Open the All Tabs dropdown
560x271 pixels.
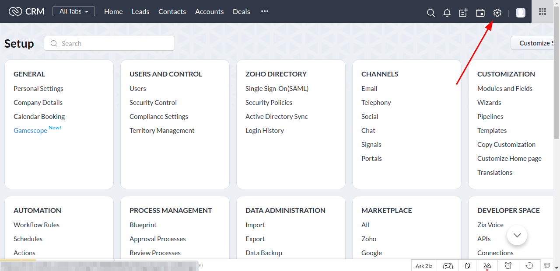pyautogui.click(x=73, y=11)
